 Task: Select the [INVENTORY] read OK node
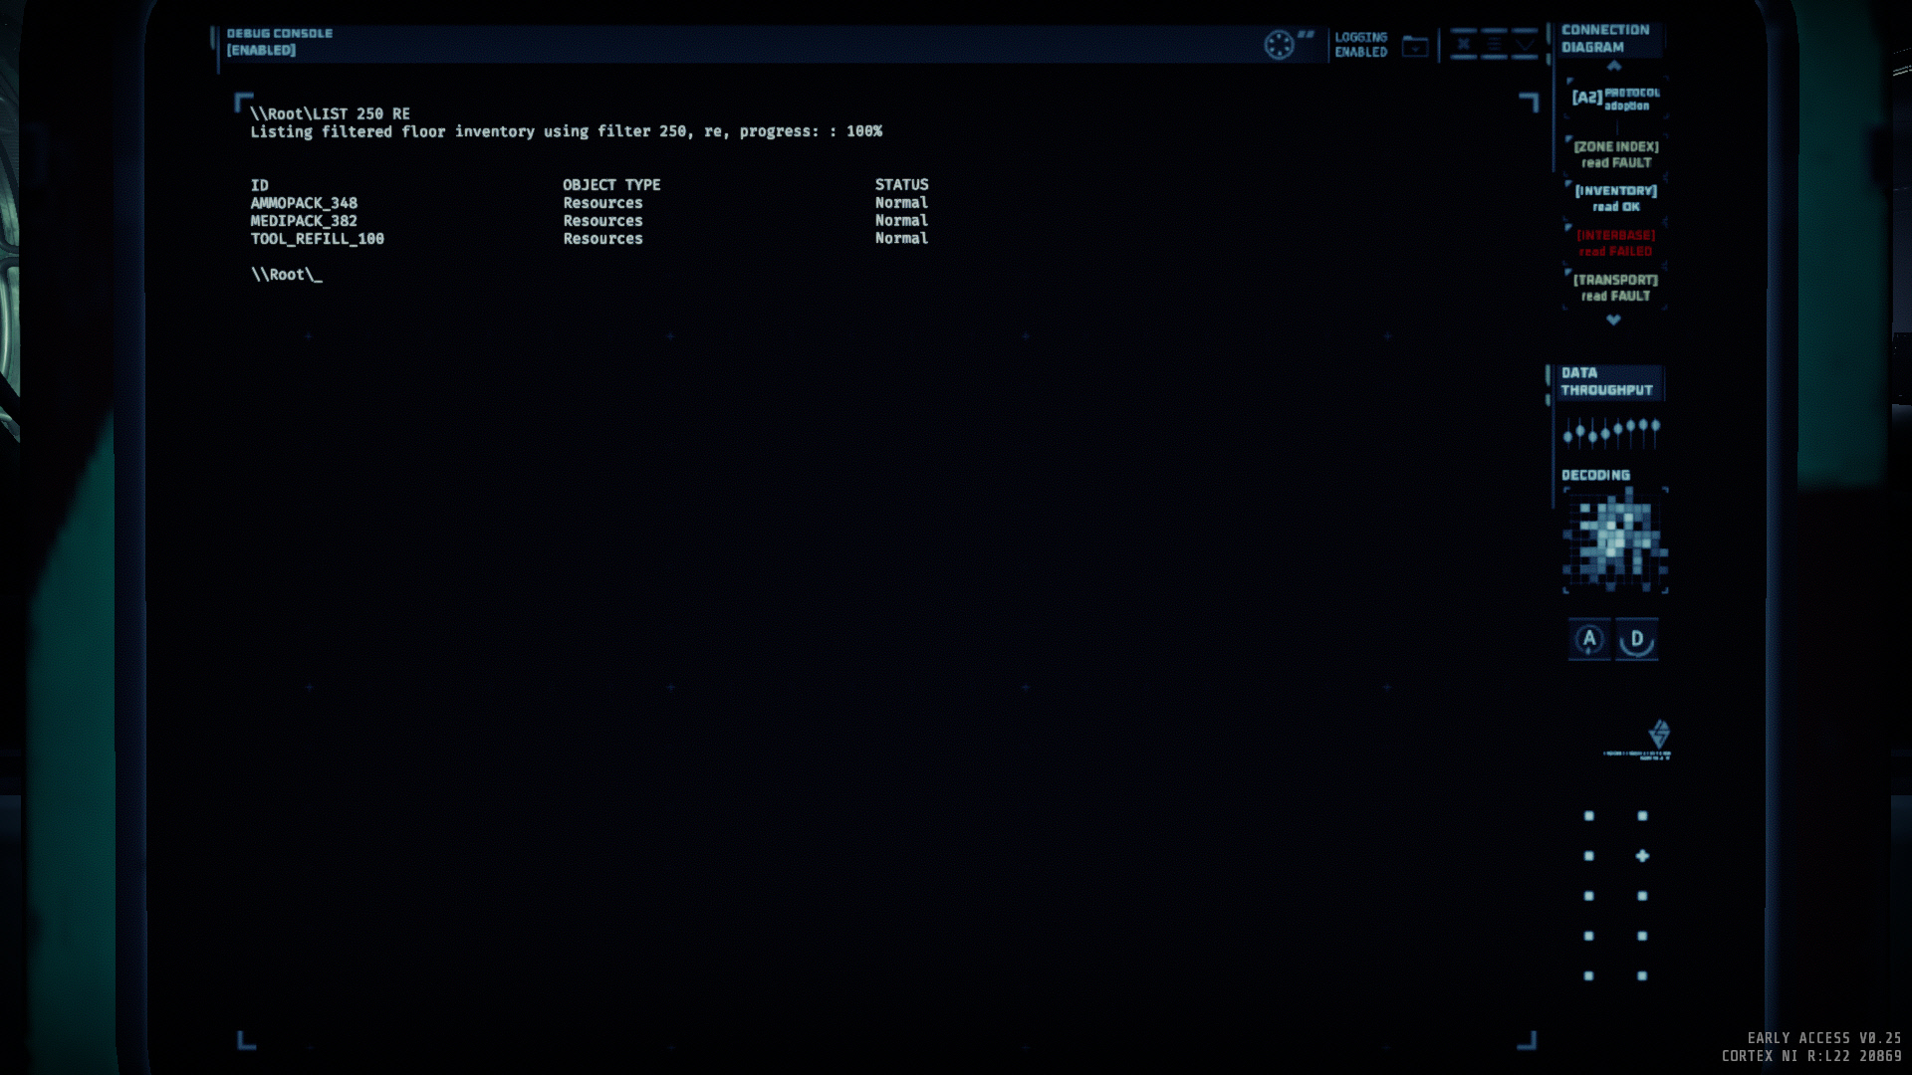1615,198
